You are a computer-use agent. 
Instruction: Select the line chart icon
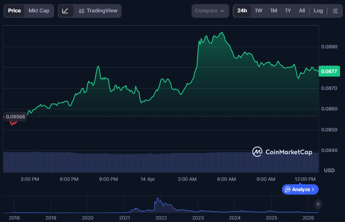tap(65, 11)
